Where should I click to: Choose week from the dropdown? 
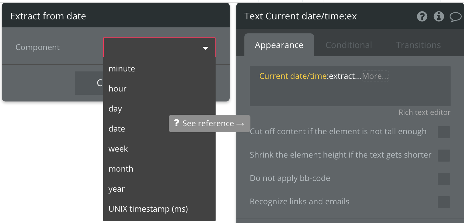coord(118,149)
